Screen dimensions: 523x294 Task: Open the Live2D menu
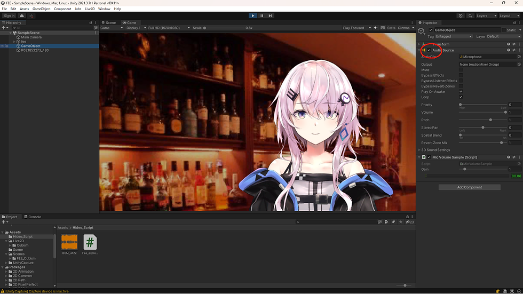(x=90, y=9)
